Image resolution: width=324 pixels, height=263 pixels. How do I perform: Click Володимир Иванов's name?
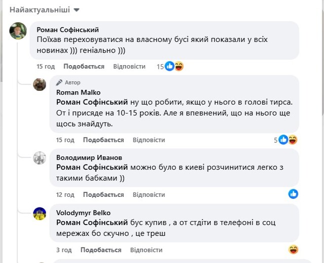(89, 157)
